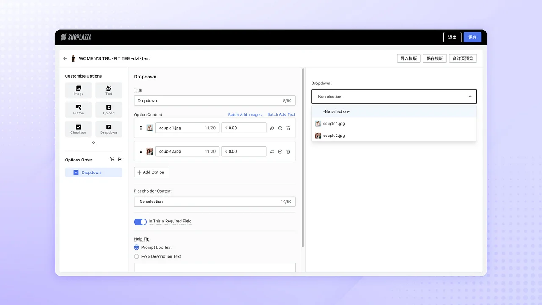Click 保存 to save the template
Image resolution: width=542 pixels, height=305 pixels.
click(472, 37)
